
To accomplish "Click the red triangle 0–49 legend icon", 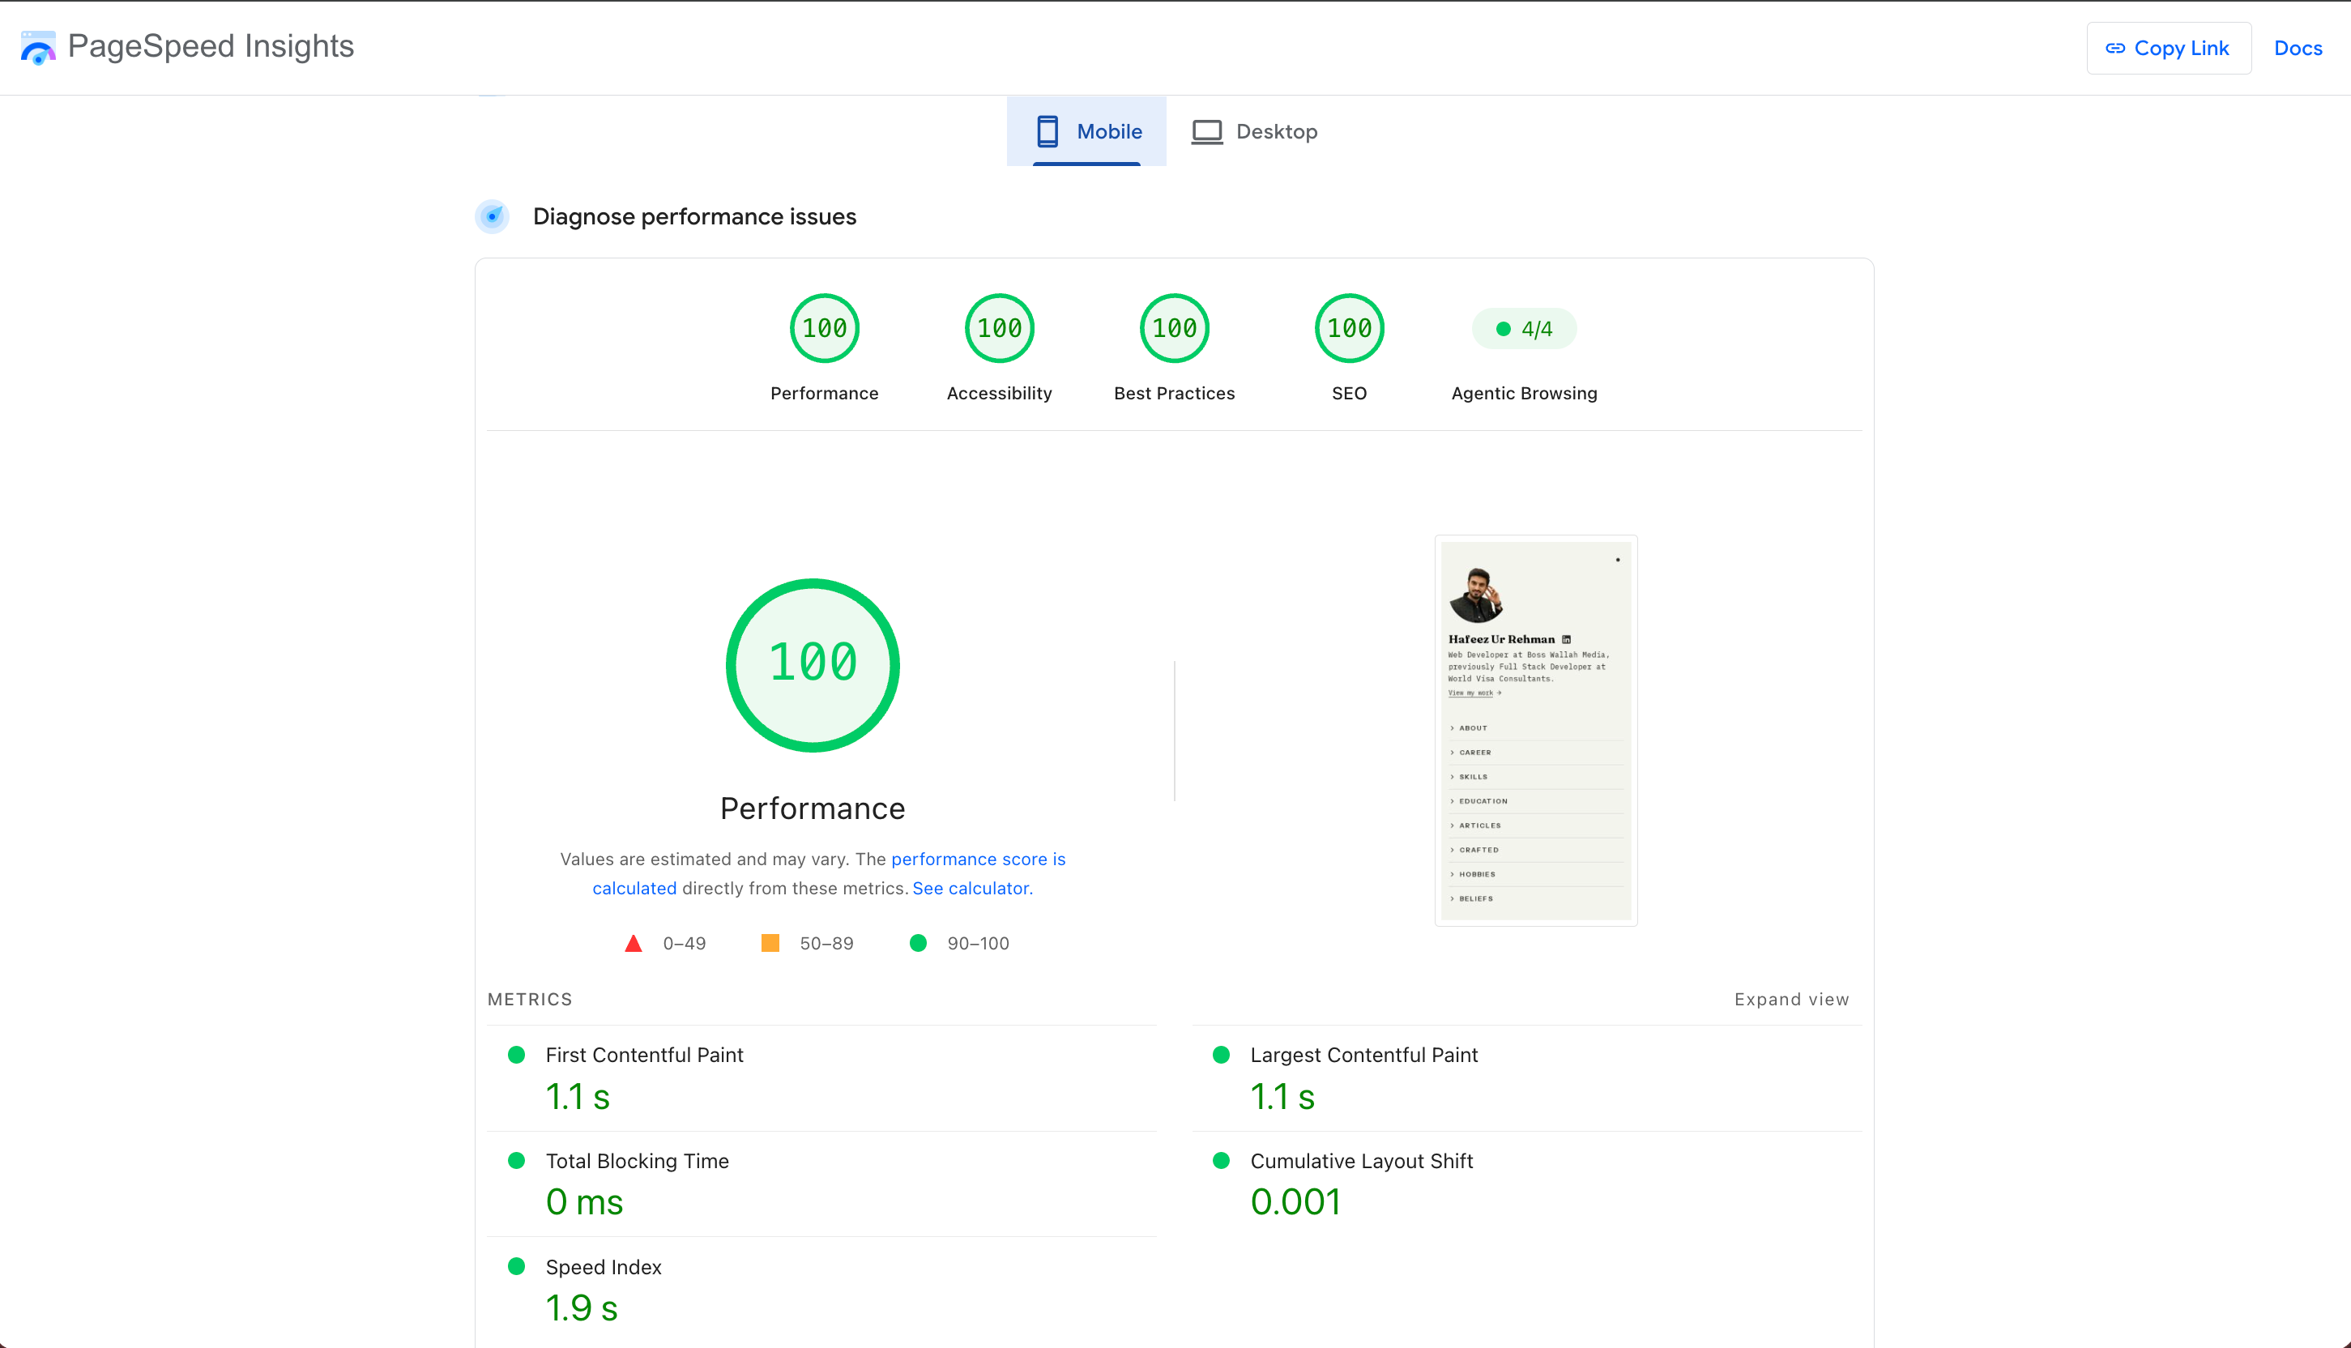I will click(x=633, y=944).
